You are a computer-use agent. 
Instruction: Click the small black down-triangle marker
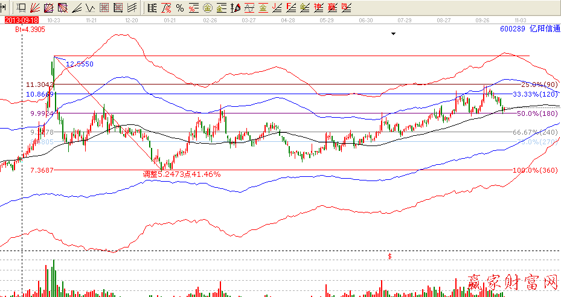[393, 34]
